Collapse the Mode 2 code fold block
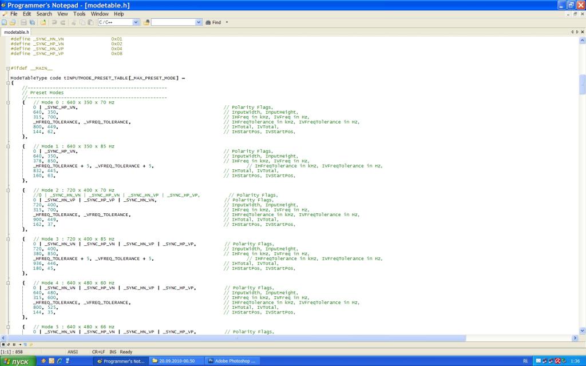This screenshot has height=366, width=586. tap(8, 190)
